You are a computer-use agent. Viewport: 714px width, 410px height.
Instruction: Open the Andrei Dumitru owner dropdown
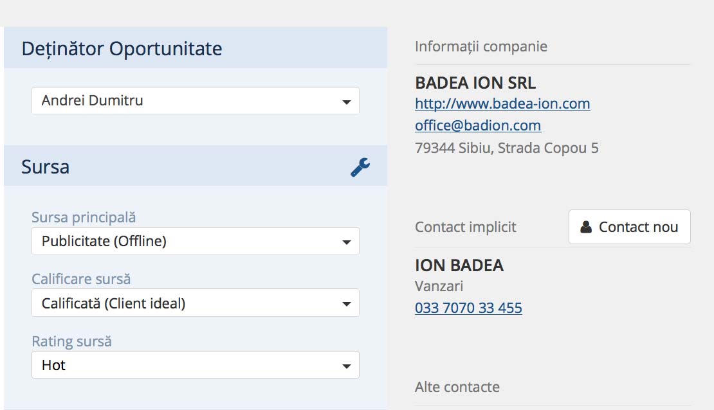(196, 100)
